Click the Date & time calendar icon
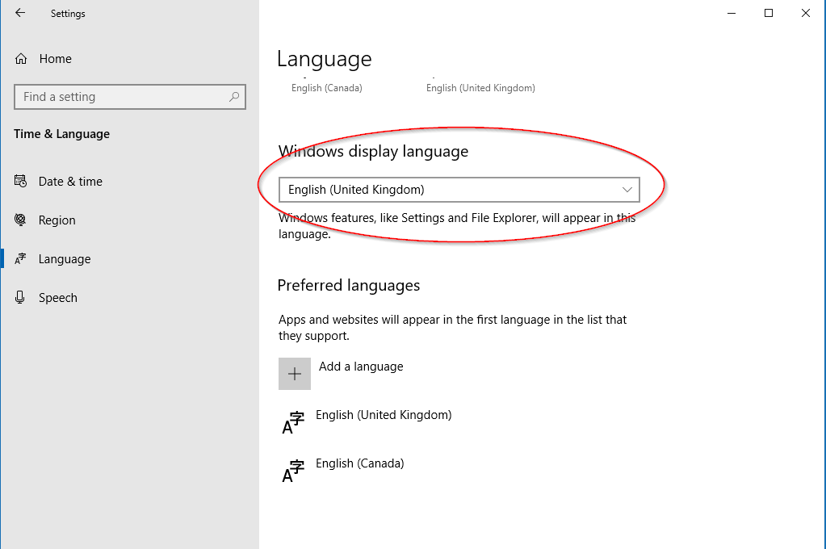 20,181
